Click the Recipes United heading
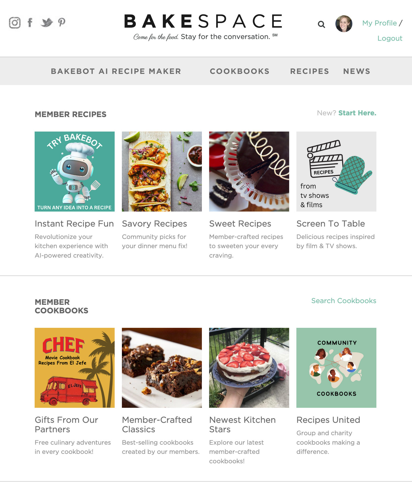412x503 pixels. (328, 420)
